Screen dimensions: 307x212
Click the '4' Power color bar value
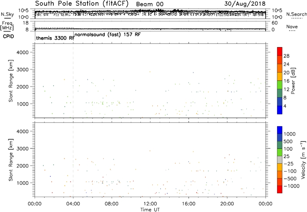click(x=285, y=106)
